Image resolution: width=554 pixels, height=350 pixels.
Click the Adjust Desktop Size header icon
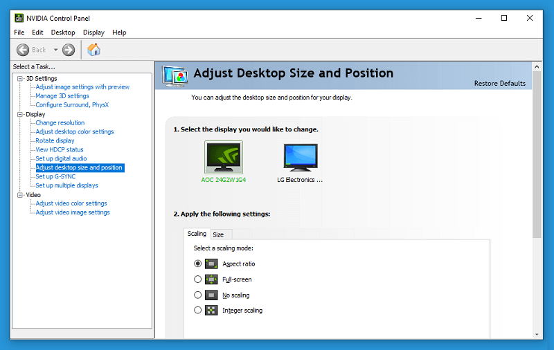(x=175, y=76)
